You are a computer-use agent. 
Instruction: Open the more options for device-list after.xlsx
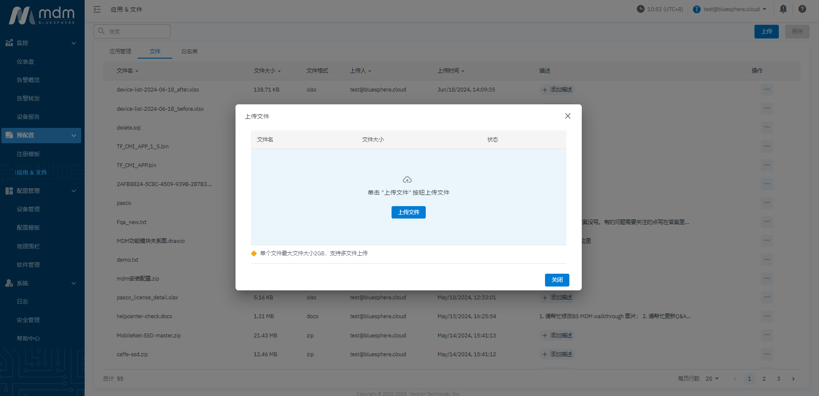767,89
